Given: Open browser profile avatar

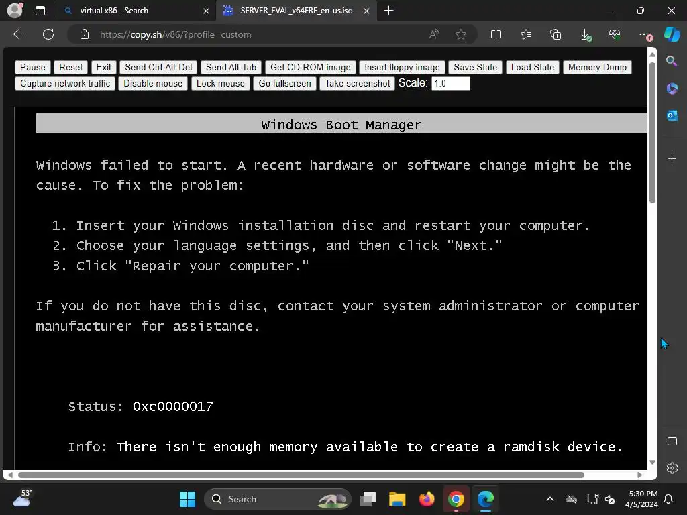Looking at the screenshot, I should (15, 11).
